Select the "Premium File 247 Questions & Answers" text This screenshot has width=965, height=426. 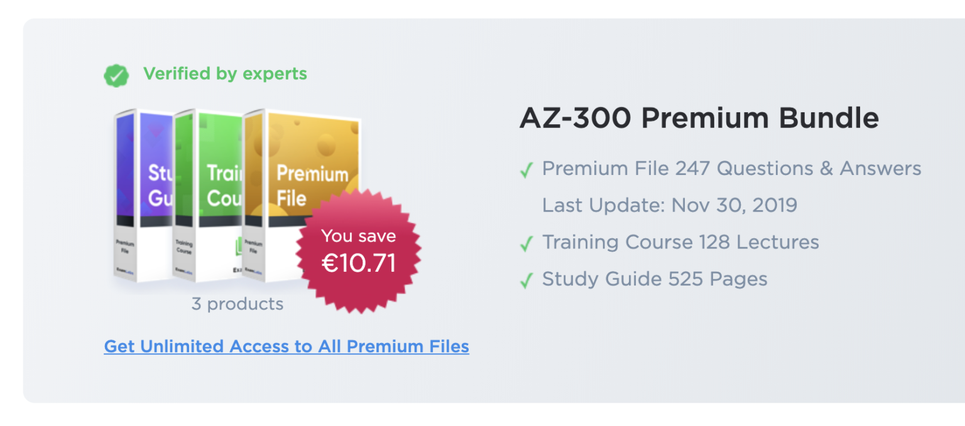pyautogui.click(x=731, y=169)
